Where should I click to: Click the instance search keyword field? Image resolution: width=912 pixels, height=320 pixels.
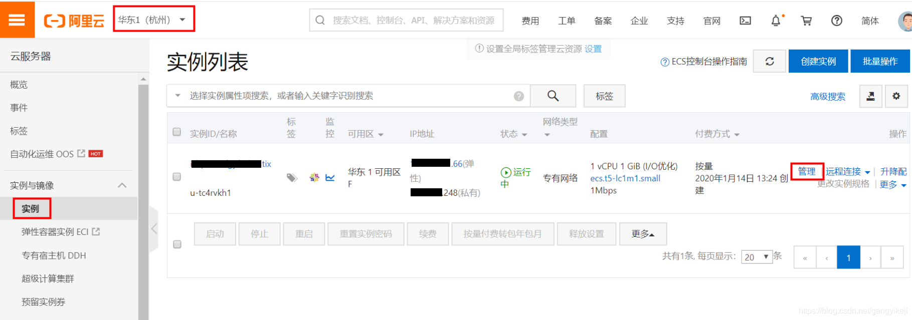348,96
